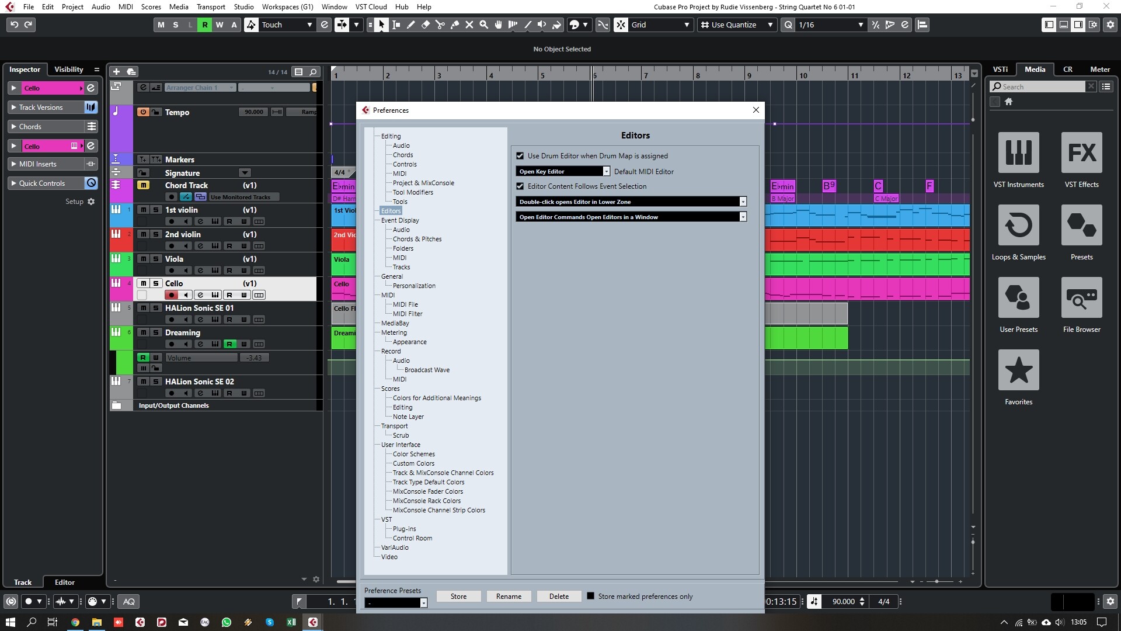Toggle Editor Content Follows Event Selection checkbox
The image size is (1121, 631).
[x=520, y=186]
